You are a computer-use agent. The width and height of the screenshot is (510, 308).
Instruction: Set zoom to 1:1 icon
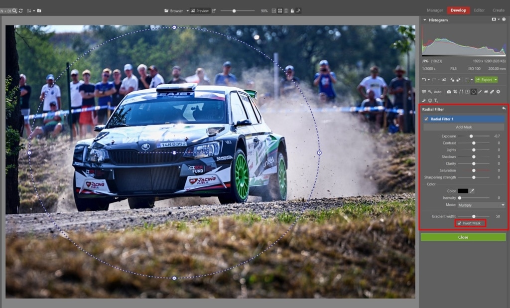tap(274, 11)
